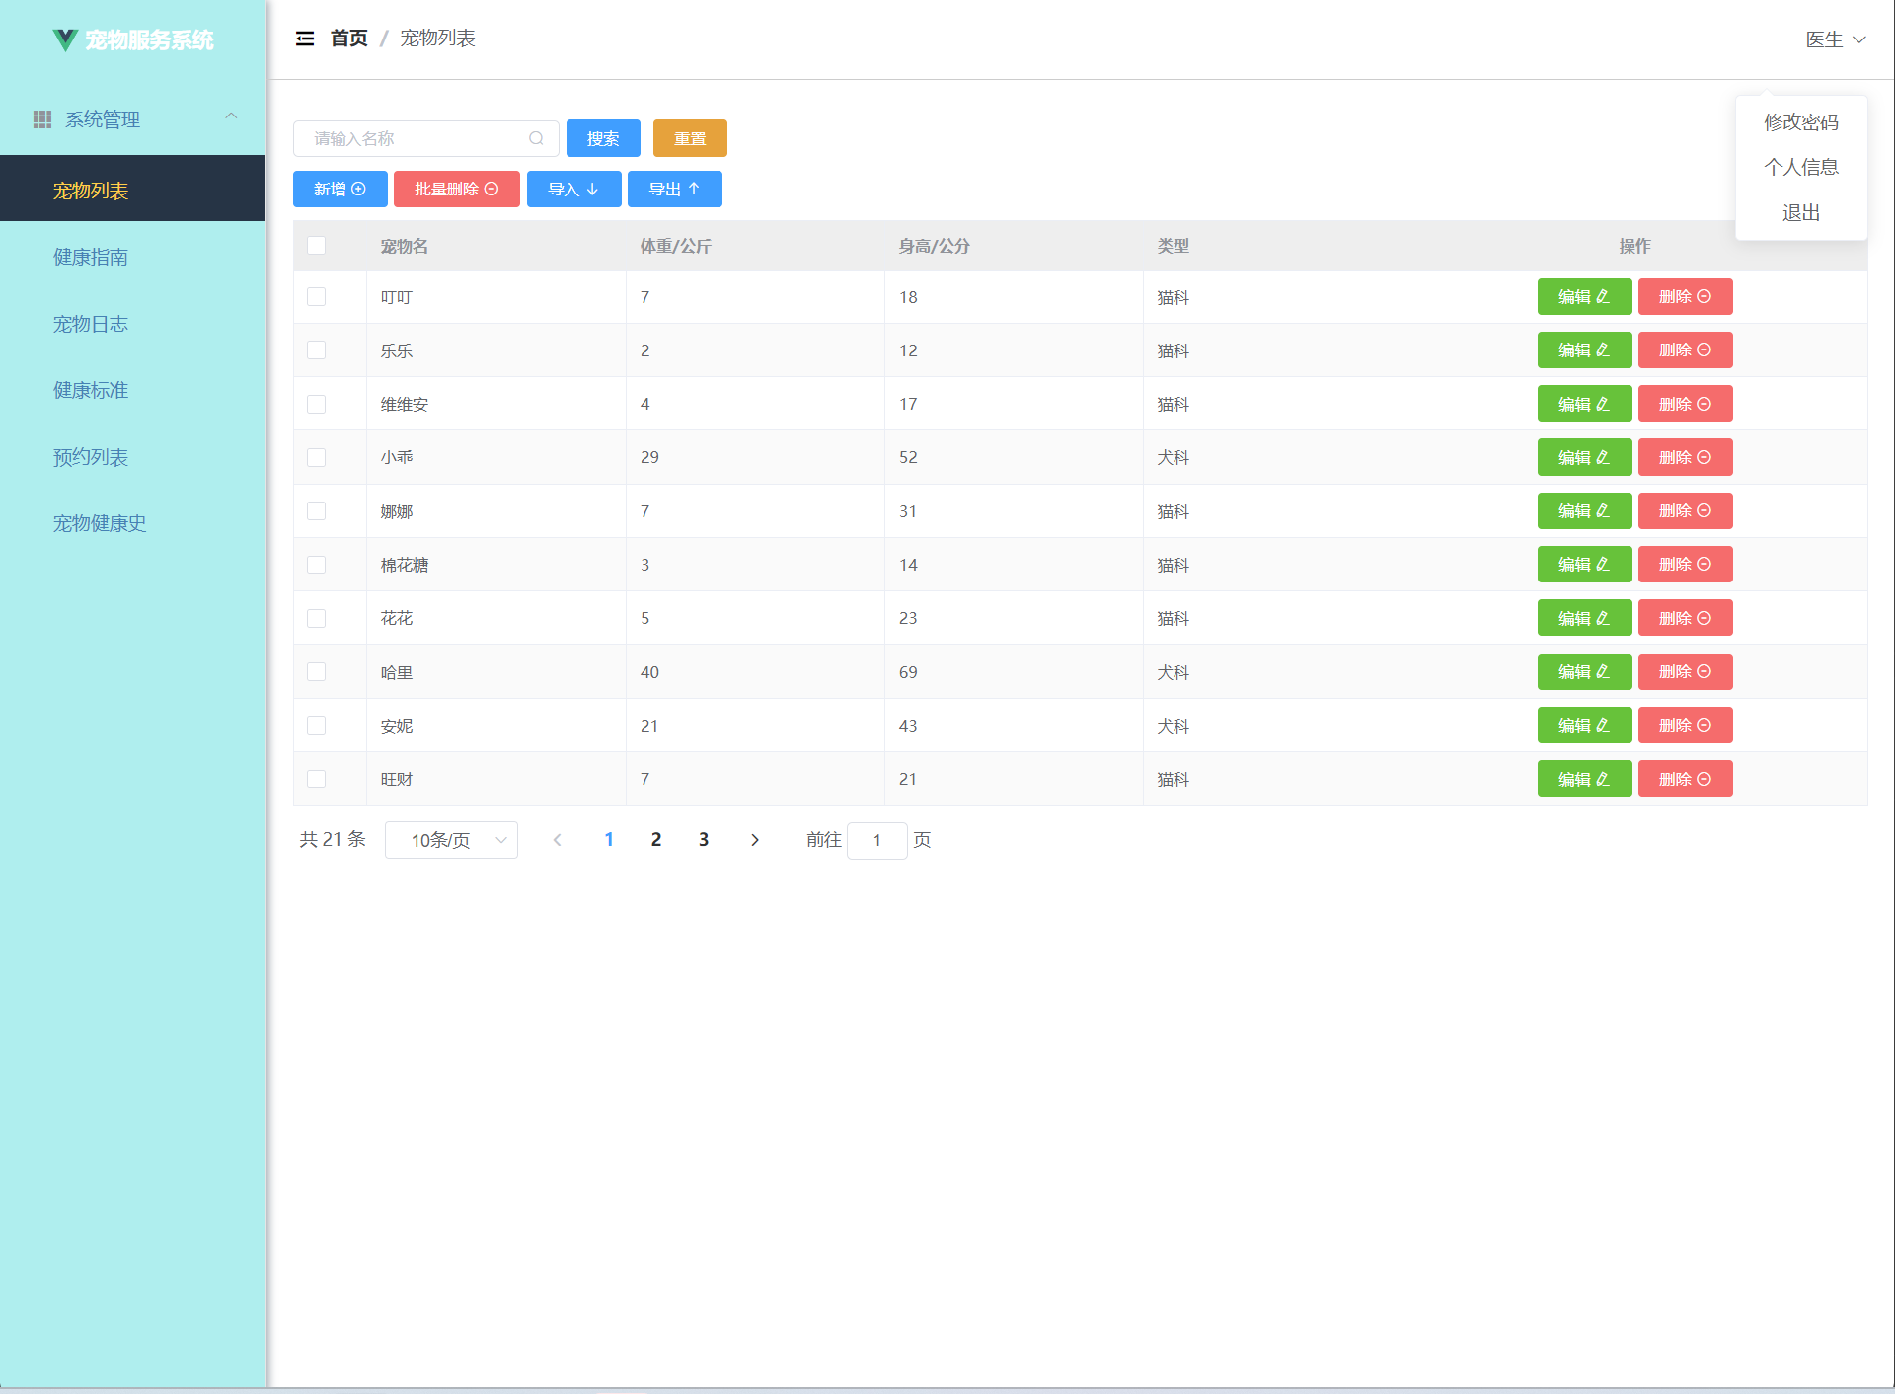
Task: Select 修改密码 from user menu
Action: pos(1800,121)
